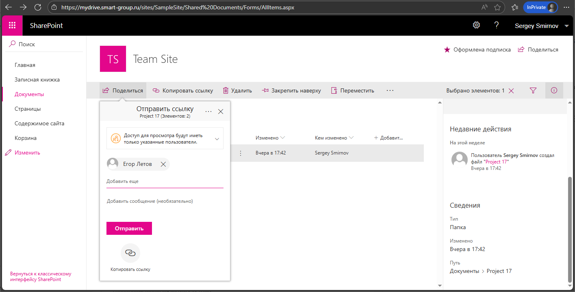Click the help question mark icon
575x292 pixels.
tap(496, 25)
